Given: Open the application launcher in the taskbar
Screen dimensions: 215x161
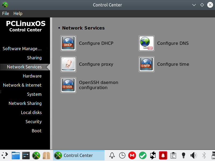Looking at the screenshot, I should point(5,155).
